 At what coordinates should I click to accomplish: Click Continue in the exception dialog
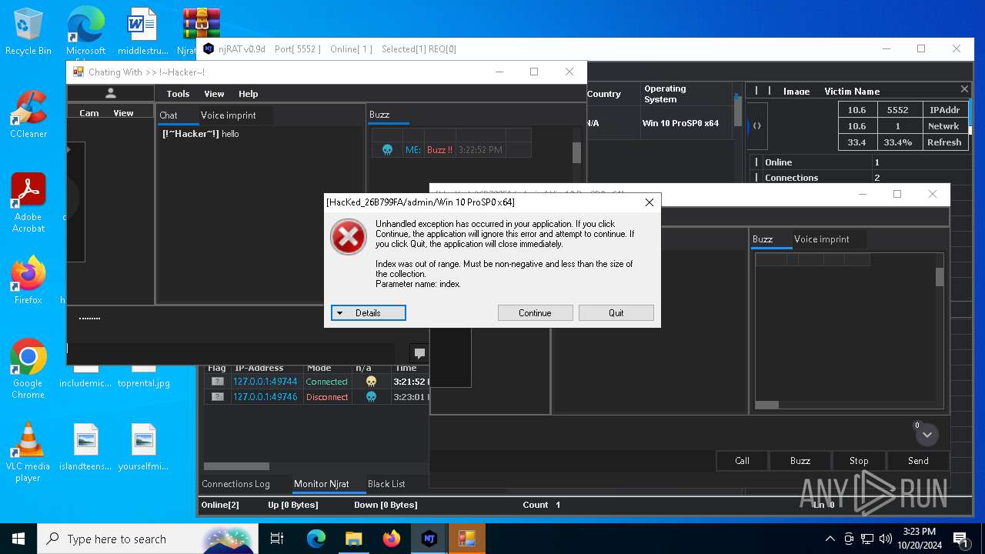pyautogui.click(x=535, y=313)
